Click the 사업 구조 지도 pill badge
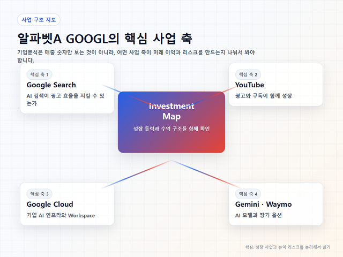Screen dimensions: 343x257 39,20
